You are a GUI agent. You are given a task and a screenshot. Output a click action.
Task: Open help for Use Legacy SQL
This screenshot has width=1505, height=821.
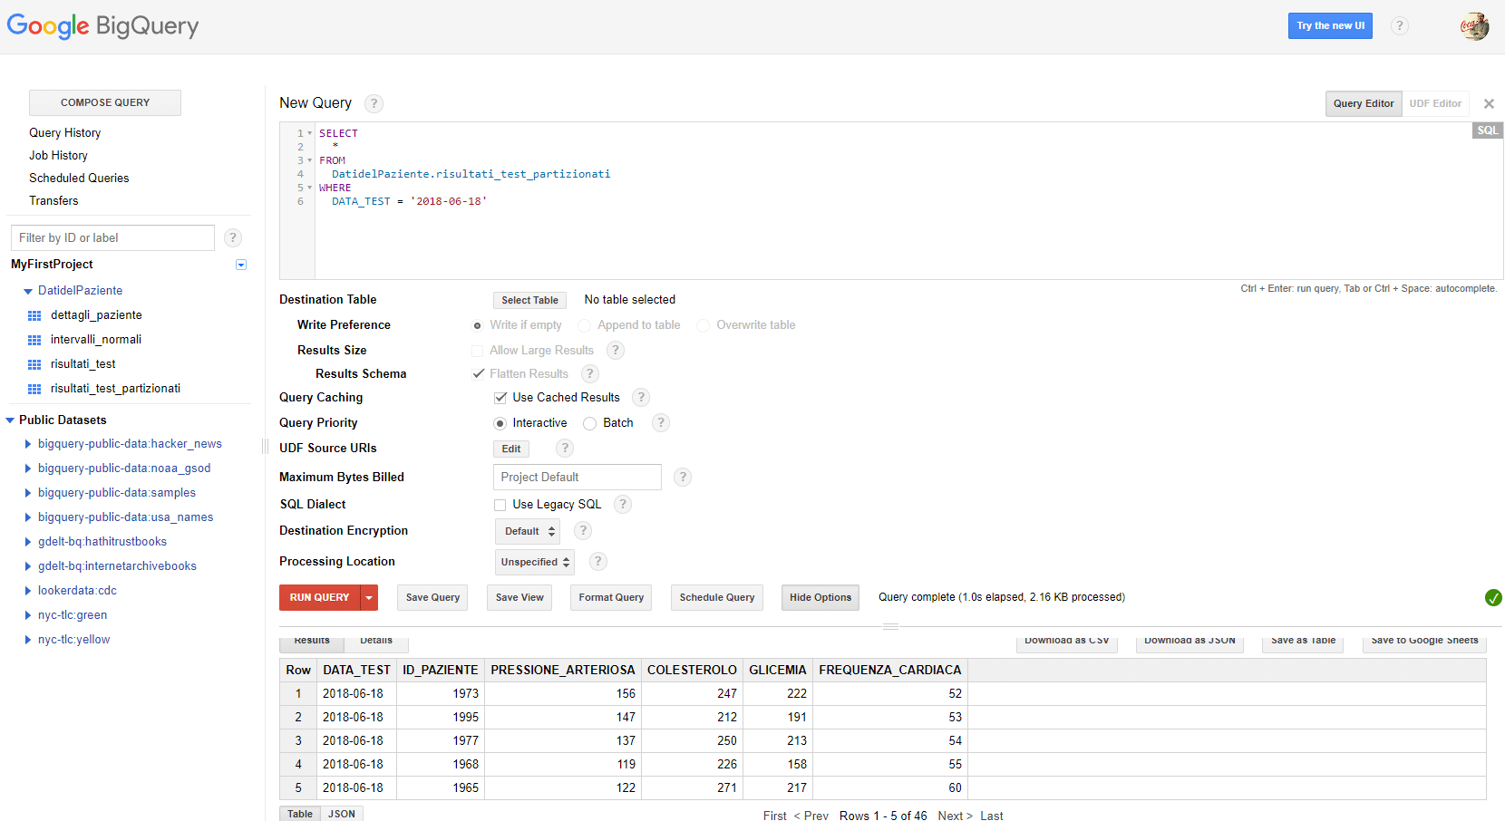point(623,504)
